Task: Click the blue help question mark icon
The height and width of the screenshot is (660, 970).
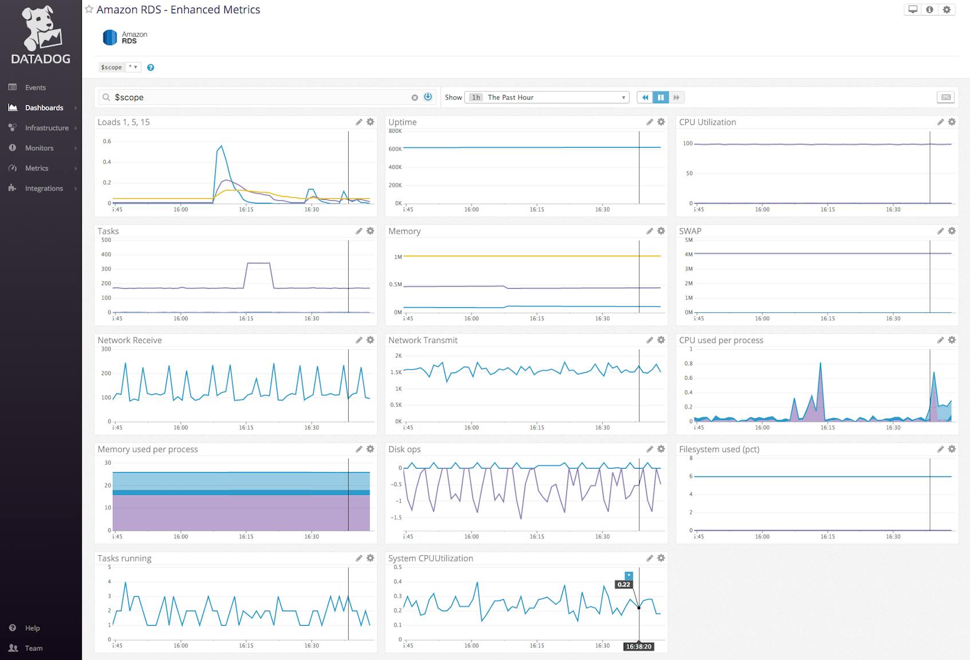Action: pyautogui.click(x=151, y=68)
